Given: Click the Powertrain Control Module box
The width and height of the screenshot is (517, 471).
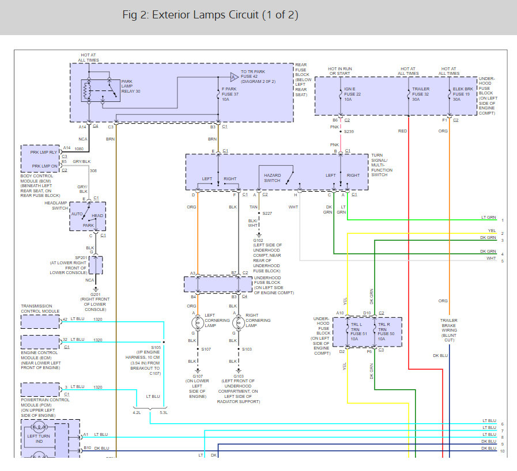Looking at the screenshot, I should [40, 389].
